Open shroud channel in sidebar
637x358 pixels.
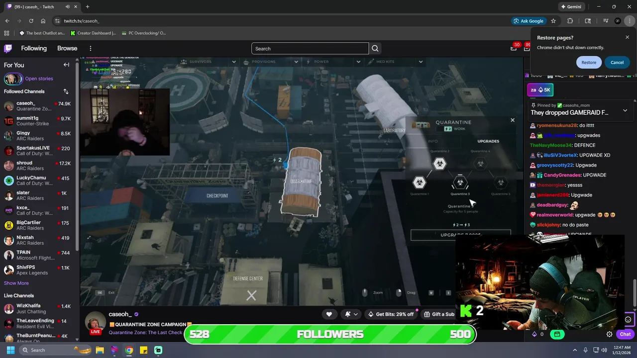(38, 166)
